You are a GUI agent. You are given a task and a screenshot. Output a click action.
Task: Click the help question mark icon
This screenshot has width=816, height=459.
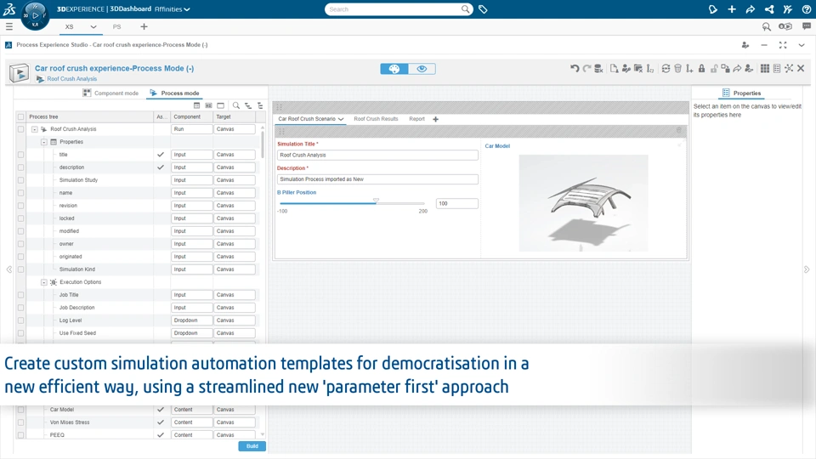[806, 9]
